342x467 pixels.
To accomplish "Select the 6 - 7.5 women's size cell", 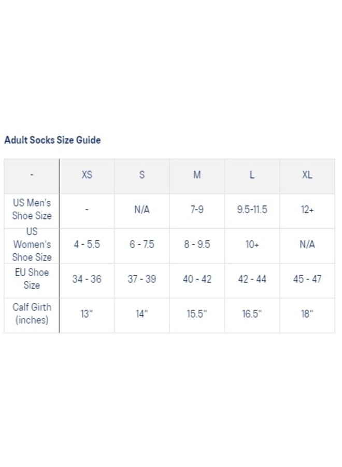I will tap(142, 244).
